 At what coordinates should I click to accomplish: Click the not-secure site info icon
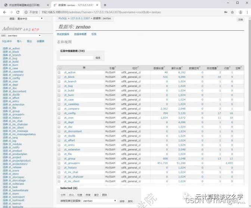click(x=26, y=12)
